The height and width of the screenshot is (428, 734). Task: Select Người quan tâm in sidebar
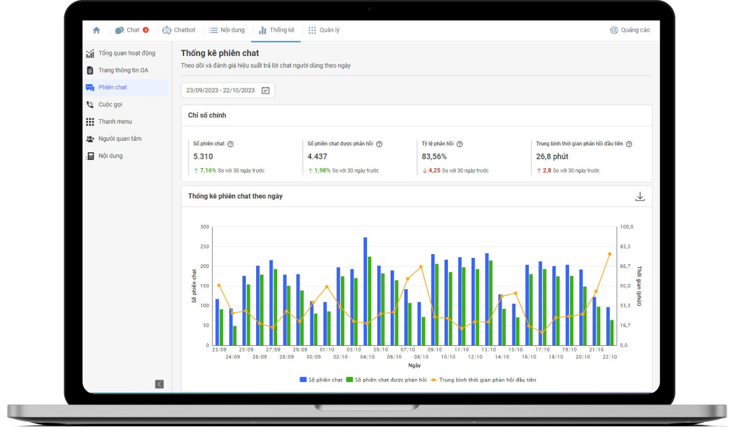click(120, 139)
